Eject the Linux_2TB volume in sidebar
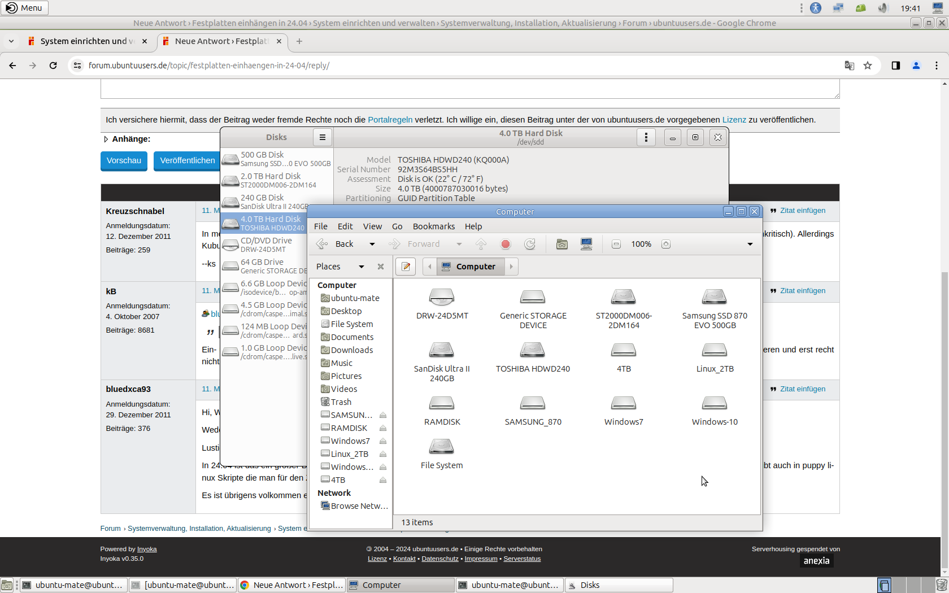Screen dimensions: 949x593 (x=383, y=454)
